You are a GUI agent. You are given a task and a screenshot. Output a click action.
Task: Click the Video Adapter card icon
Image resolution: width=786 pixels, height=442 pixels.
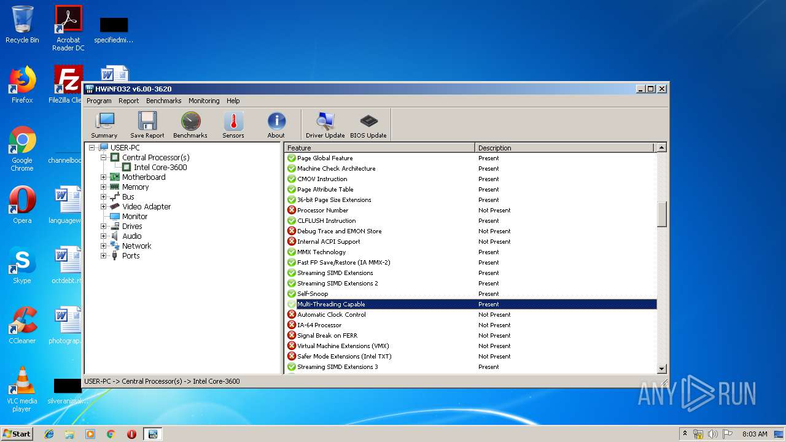[x=114, y=206]
